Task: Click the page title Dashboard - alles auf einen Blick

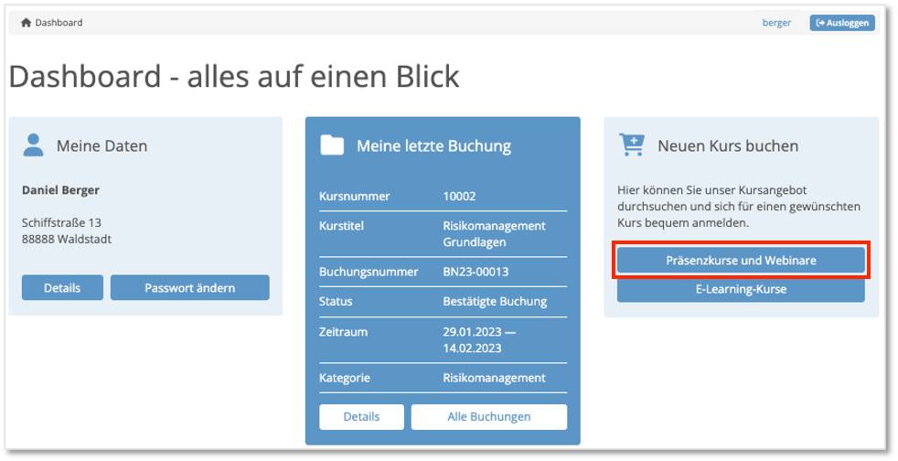Action: (x=234, y=77)
